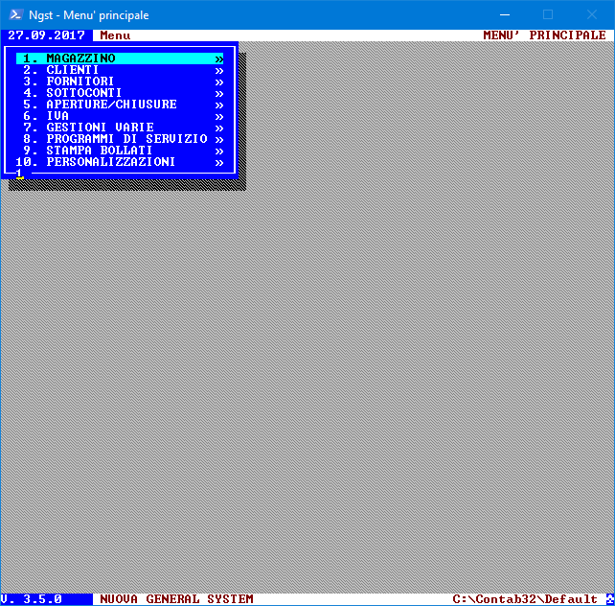Expand the PROGRAMMI DI SERVIZIO submenu arrow
615x606 pixels.
[x=219, y=139]
